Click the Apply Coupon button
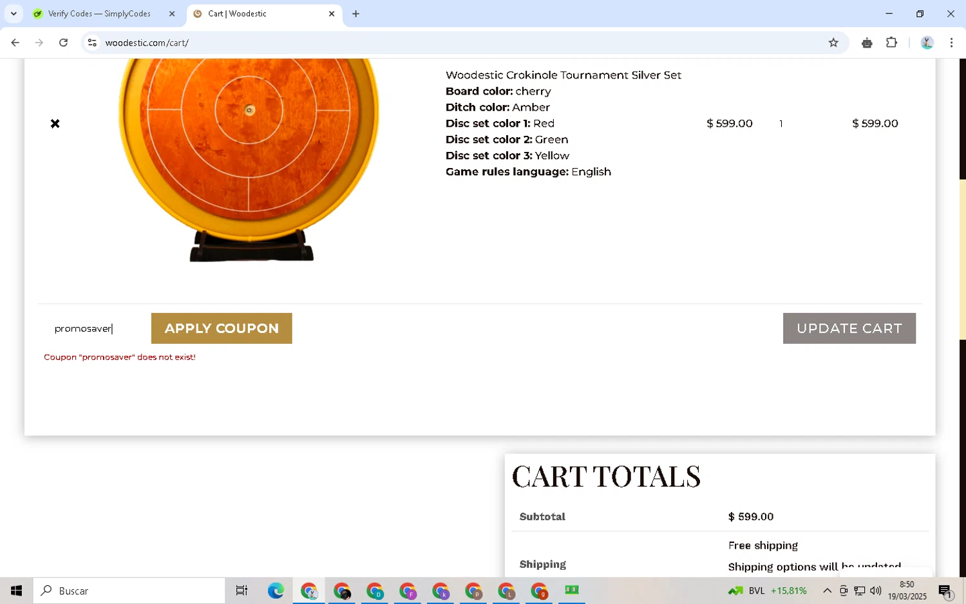The width and height of the screenshot is (966, 604). coord(222,328)
